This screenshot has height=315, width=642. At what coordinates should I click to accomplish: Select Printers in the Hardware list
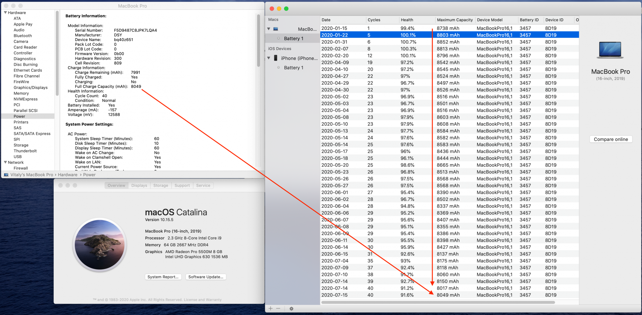(21, 122)
